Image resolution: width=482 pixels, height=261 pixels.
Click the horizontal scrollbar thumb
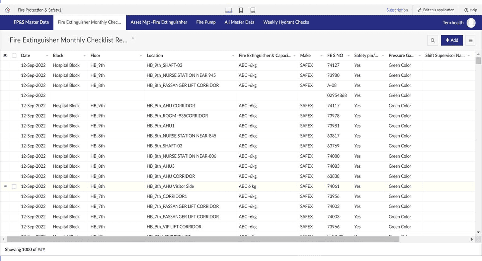pyautogui.click(x=203, y=239)
